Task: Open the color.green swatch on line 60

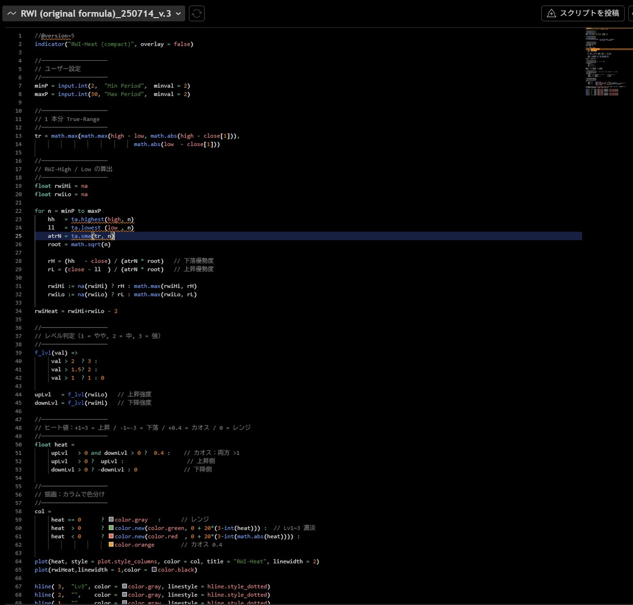Action: click(x=111, y=528)
